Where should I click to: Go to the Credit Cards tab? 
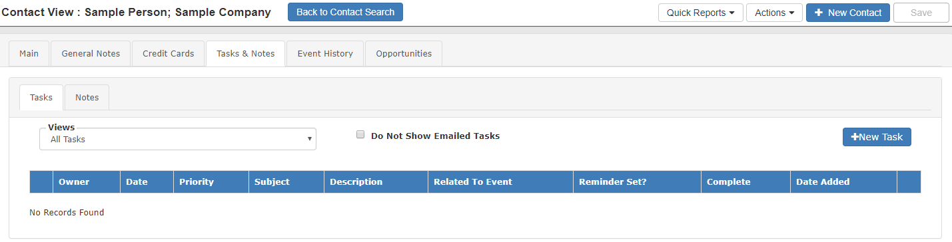[x=169, y=54]
